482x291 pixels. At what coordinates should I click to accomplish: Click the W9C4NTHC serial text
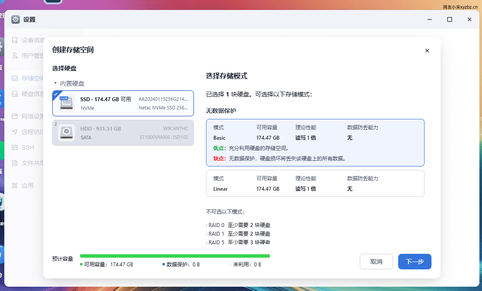coord(175,128)
